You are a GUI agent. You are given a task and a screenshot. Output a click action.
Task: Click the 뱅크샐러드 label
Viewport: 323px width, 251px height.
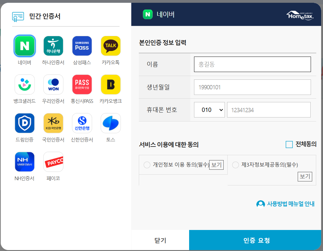24,101
